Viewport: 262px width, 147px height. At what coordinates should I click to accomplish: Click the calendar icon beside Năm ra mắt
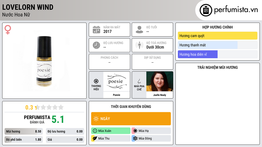[96, 30]
